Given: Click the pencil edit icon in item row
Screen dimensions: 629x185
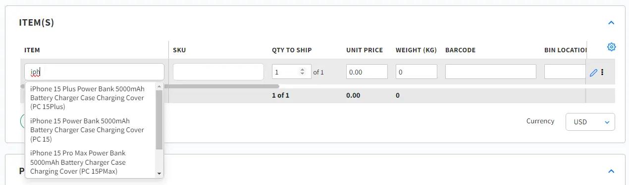Looking at the screenshot, I should [x=593, y=73].
